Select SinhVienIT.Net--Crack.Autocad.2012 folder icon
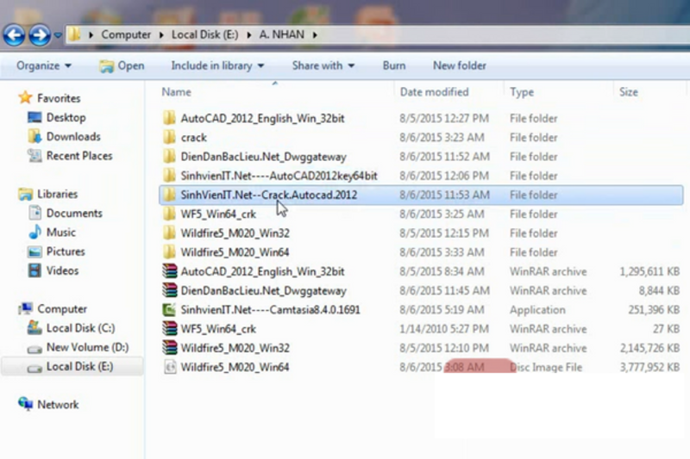This screenshot has height=459, width=690. [x=169, y=195]
